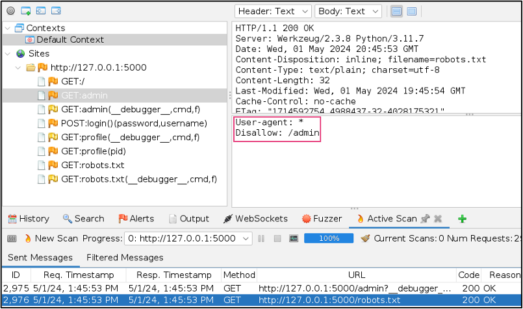This screenshot has width=523, height=309.
Task: Click the alert flag on POST:login row
Action: pos(53,123)
